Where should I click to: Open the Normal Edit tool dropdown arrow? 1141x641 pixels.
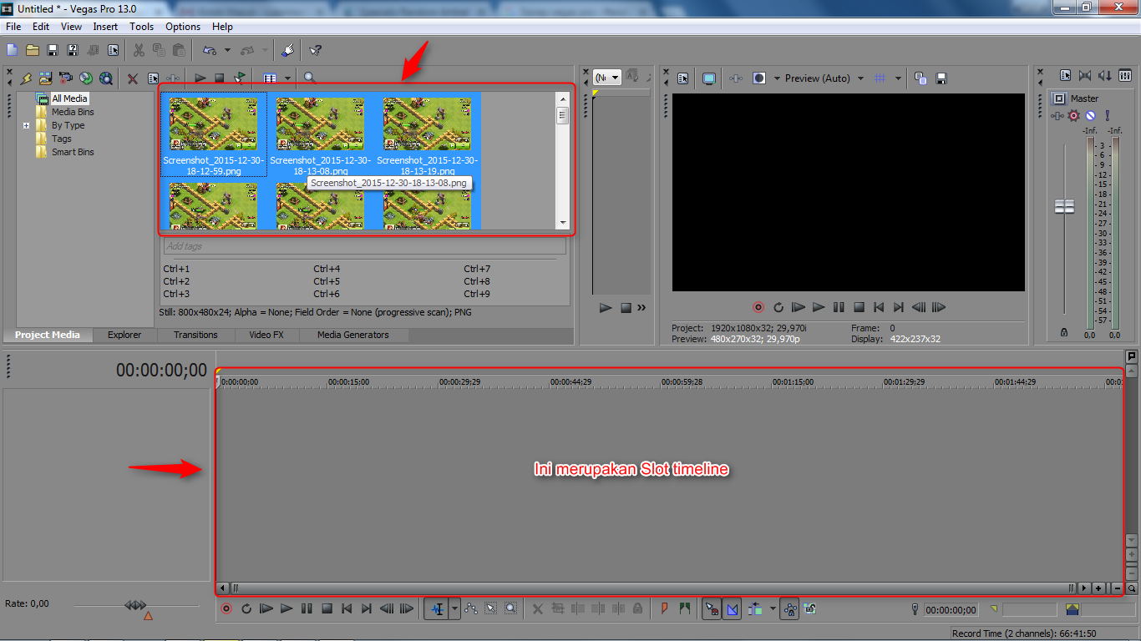pos(455,609)
